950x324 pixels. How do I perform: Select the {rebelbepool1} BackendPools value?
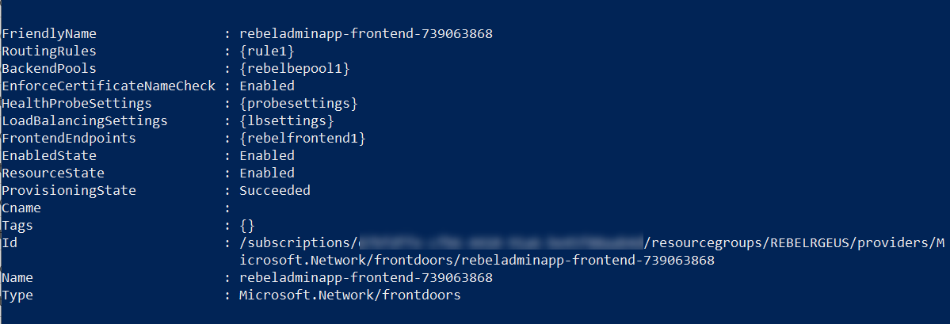(295, 69)
